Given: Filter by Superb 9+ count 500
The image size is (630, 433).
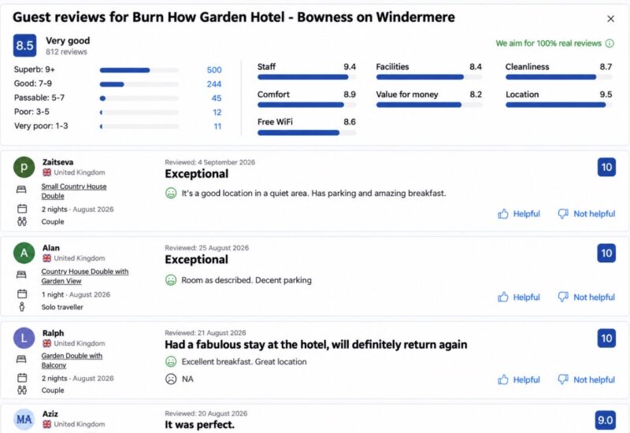Looking at the screenshot, I should point(214,70).
